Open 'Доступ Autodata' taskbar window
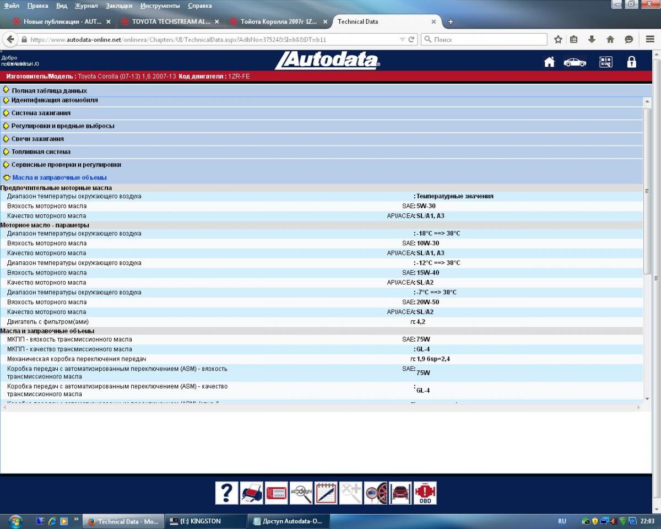 (289, 521)
